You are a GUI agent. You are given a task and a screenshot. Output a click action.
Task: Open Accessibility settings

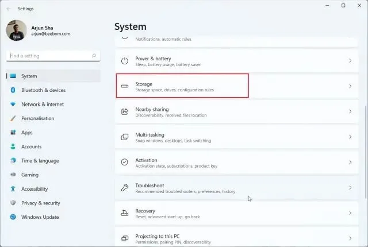(53, 188)
